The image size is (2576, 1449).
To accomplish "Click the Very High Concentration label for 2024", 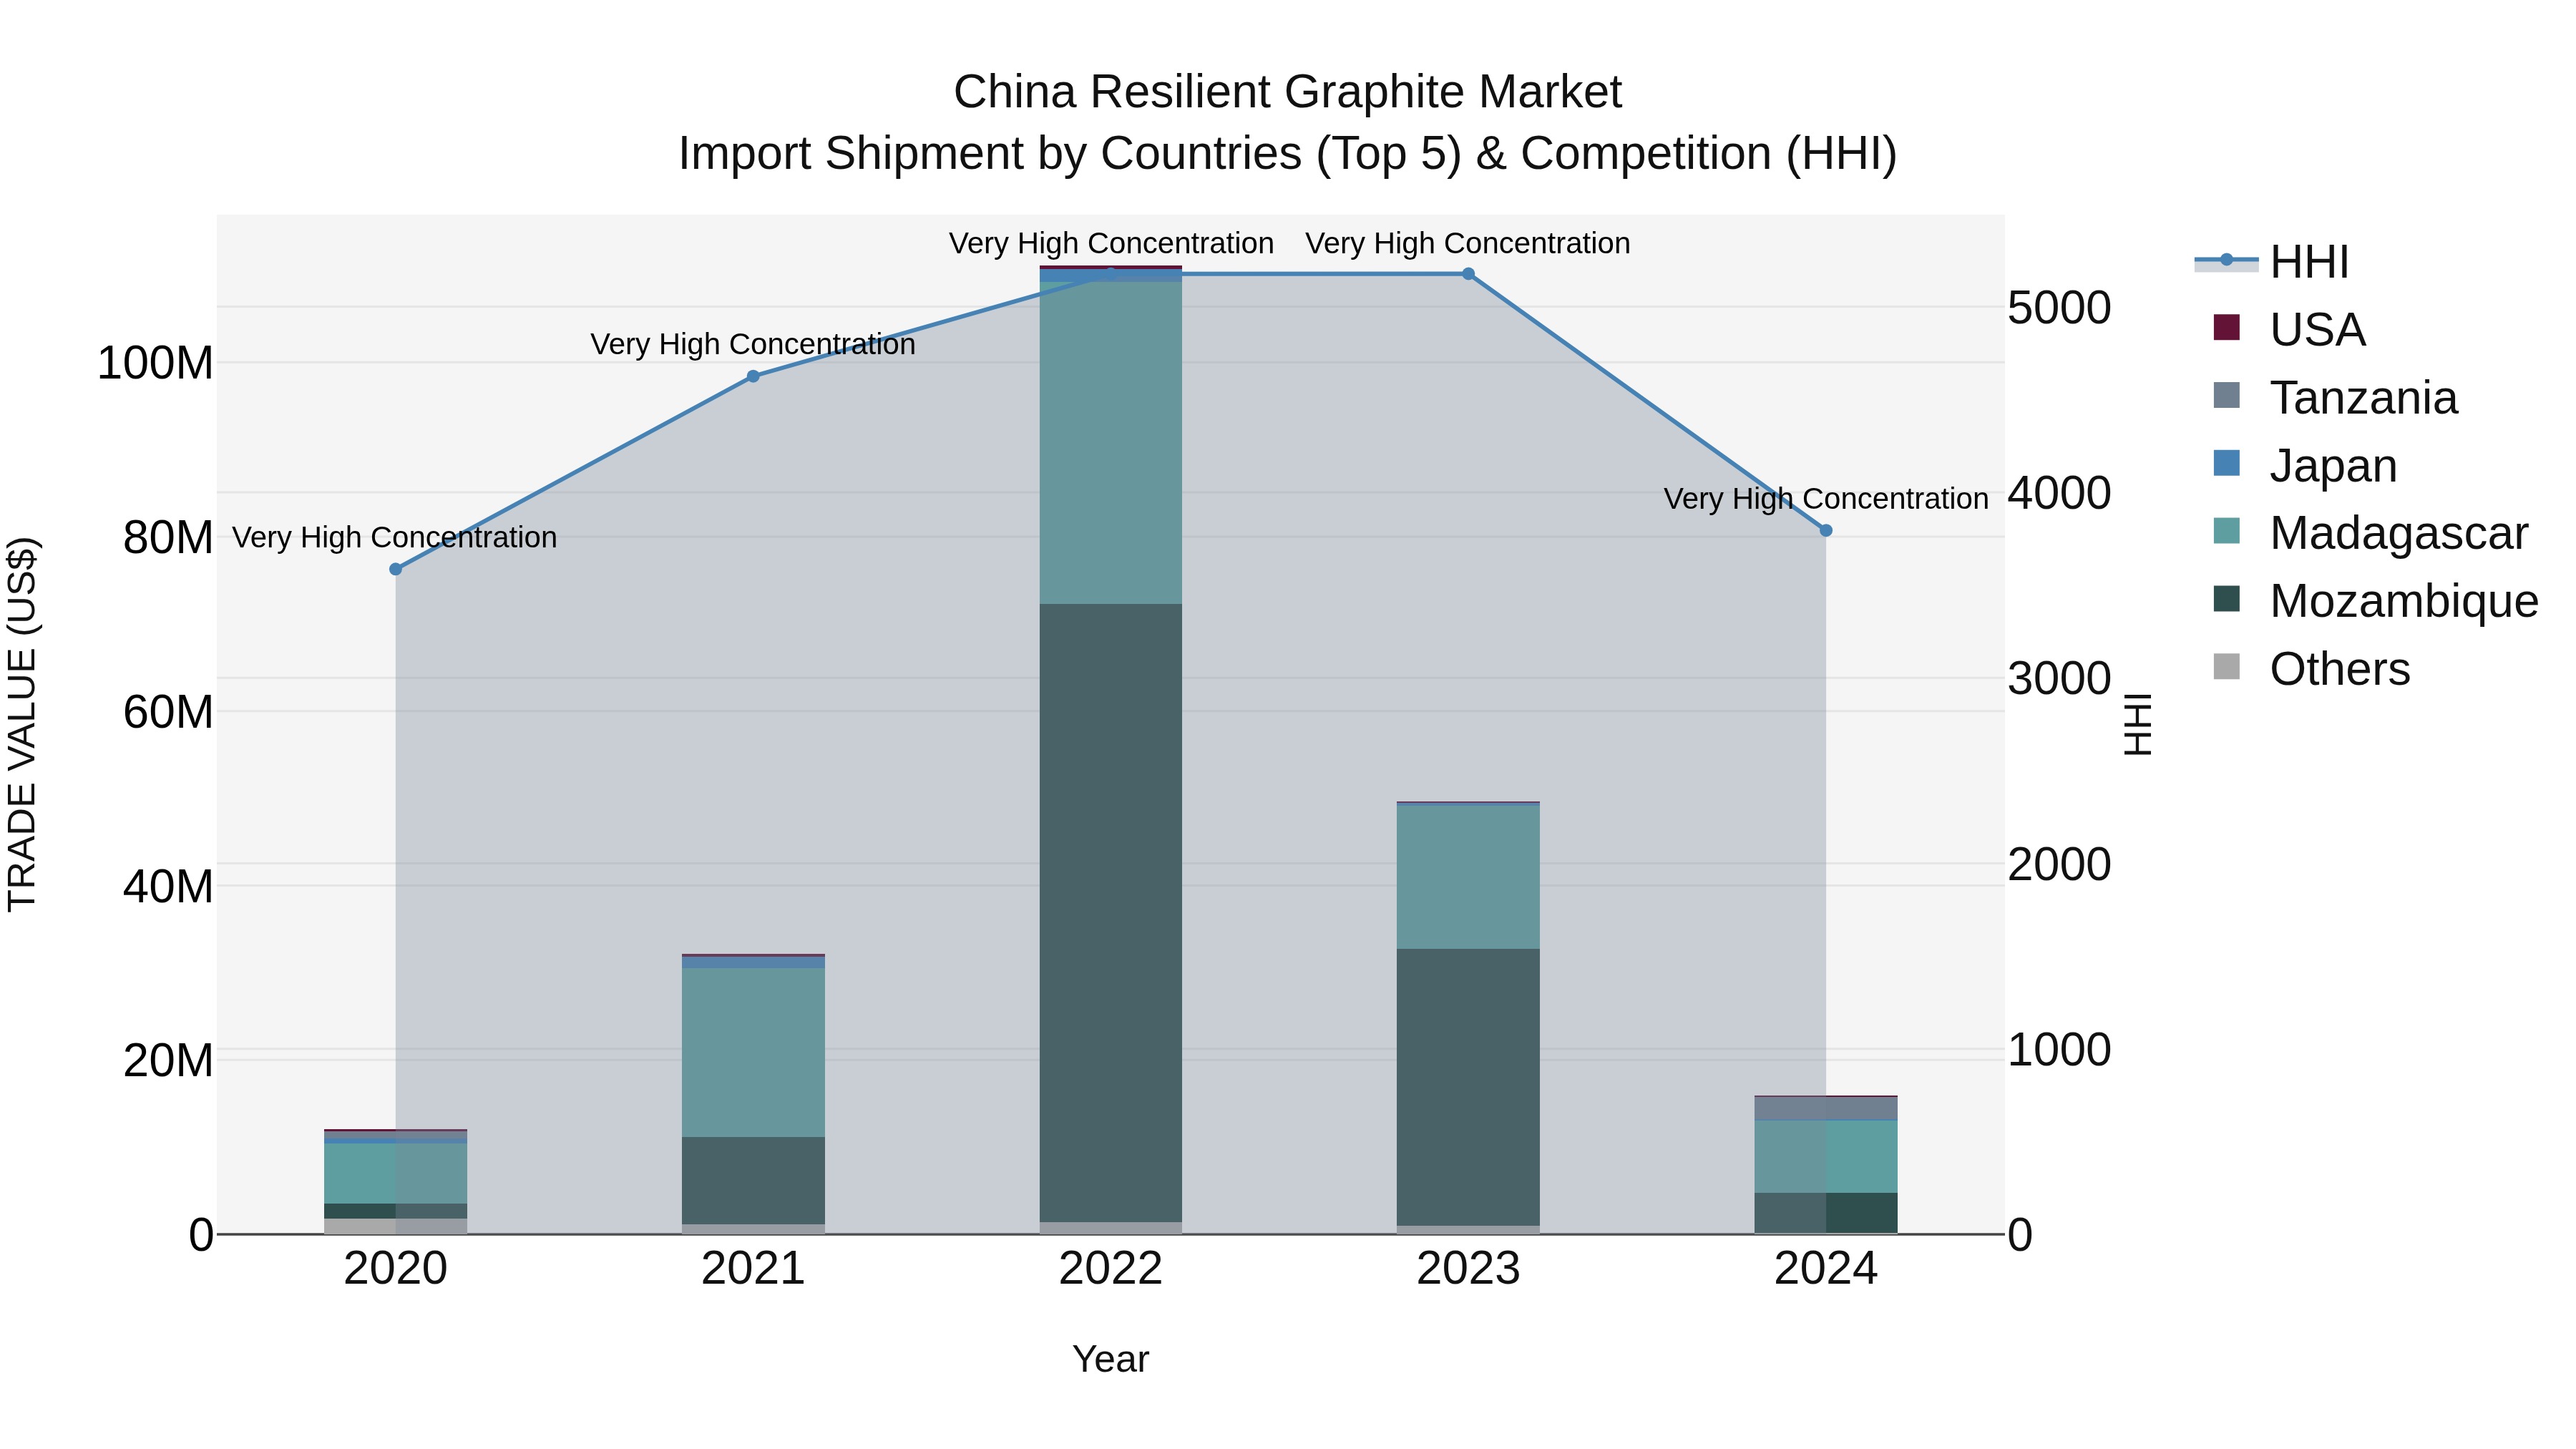I will click(x=1826, y=498).
